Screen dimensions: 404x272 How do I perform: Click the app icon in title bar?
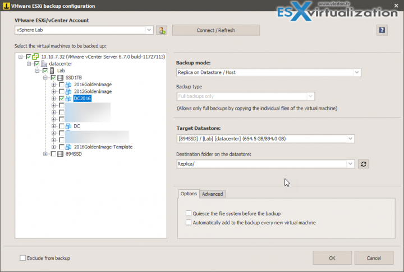[x=6, y=6]
